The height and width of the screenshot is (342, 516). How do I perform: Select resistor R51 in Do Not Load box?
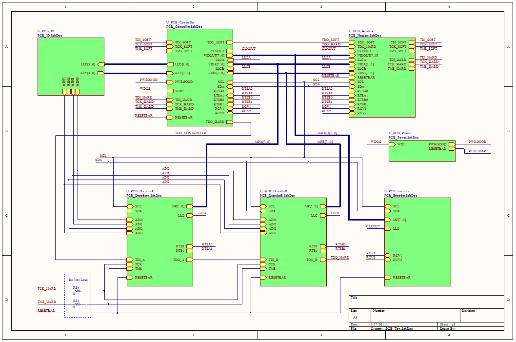pos(77,304)
